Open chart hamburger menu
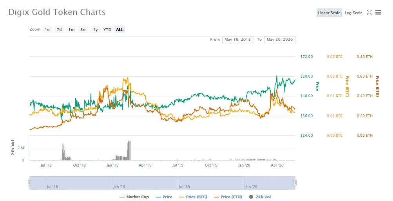393x201 pixels. click(x=378, y=12)
